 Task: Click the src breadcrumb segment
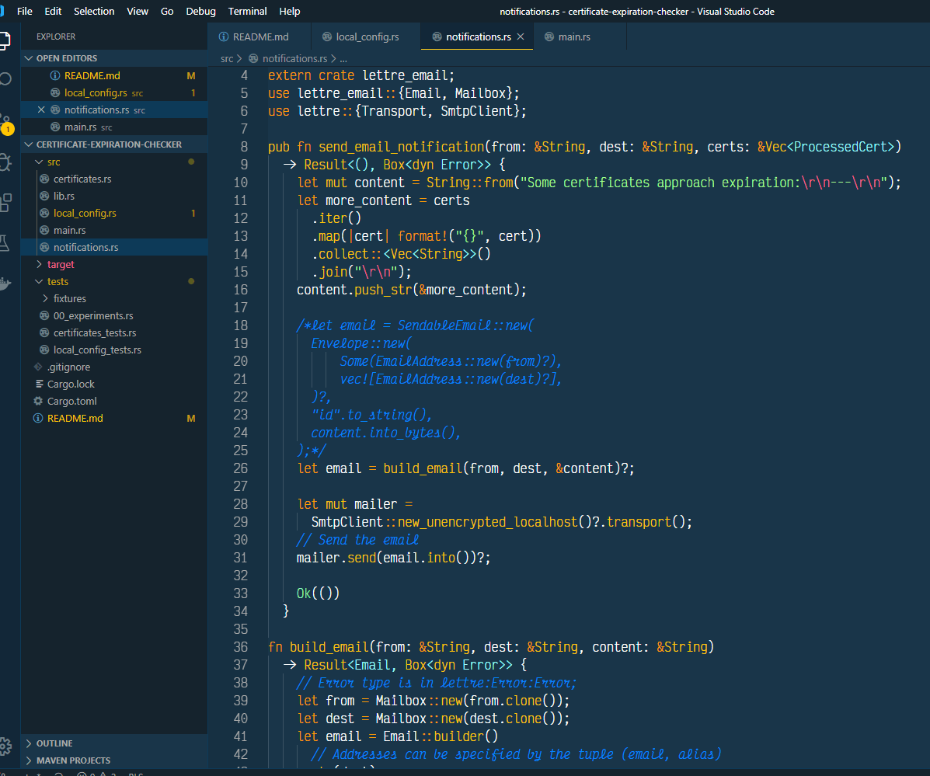pos(226,58)
